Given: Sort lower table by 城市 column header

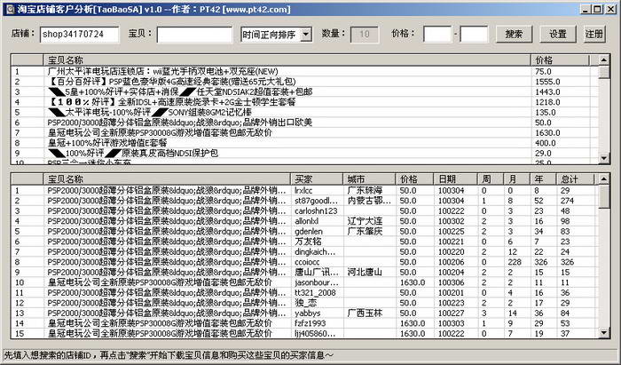Looking at the screenshot, I should (x=369, y=179).
